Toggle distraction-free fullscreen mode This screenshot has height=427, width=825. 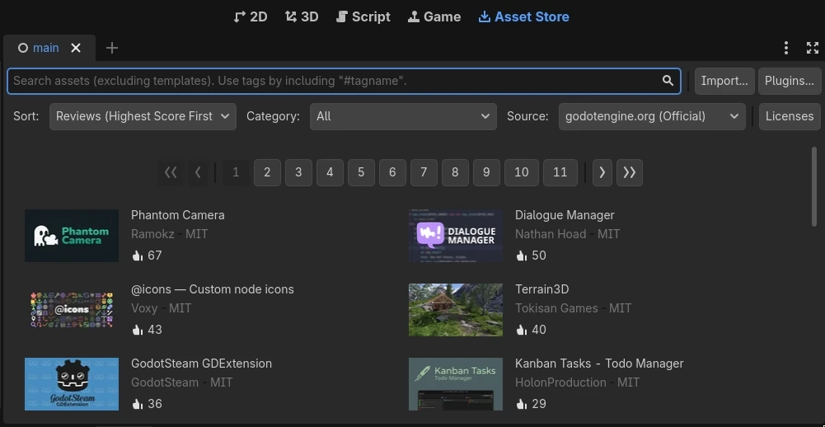pyautogui.click(x=813, y=48)
